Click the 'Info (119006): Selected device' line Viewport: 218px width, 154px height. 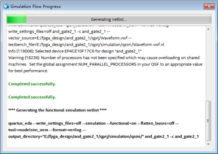click(75, 51)
